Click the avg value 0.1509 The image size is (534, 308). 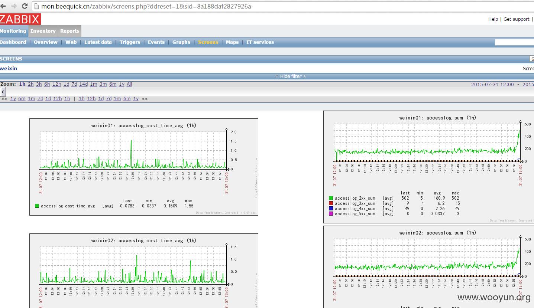[x=171, y=206]
